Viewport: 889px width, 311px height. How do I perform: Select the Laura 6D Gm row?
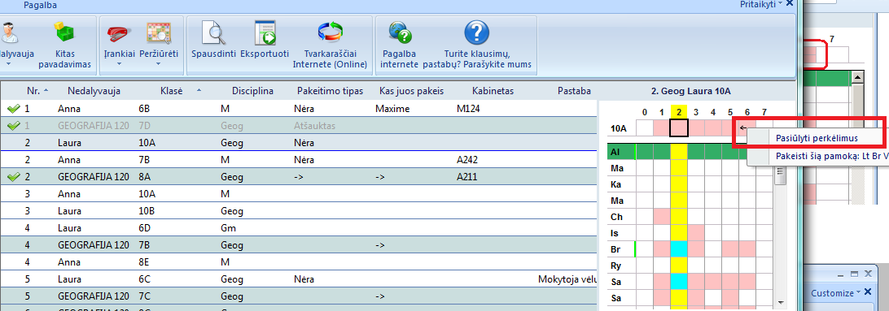[x=300, y=228]
